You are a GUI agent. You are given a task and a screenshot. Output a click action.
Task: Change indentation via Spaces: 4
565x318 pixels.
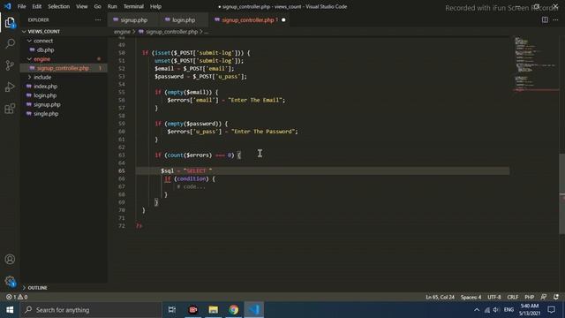click(x=471, y=297)
